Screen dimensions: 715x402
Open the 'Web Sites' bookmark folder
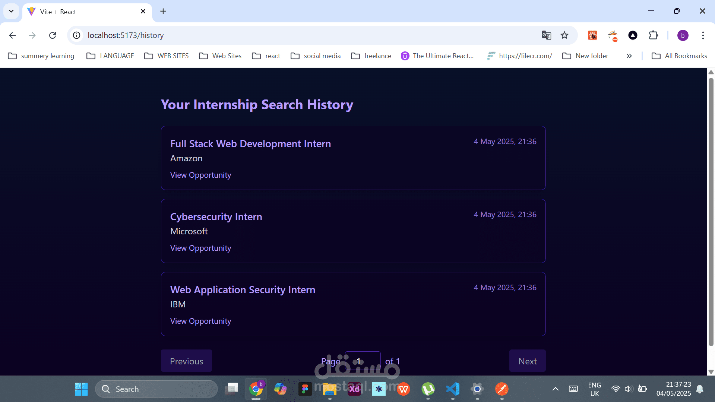[220, 56]
